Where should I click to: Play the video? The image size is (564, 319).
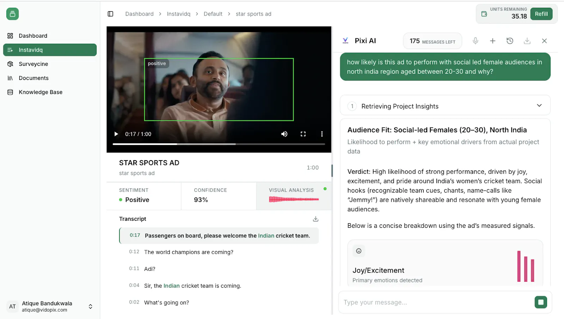[x=116, y=134]
